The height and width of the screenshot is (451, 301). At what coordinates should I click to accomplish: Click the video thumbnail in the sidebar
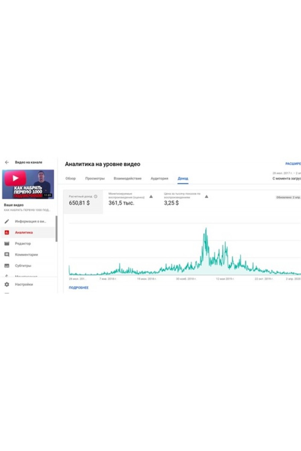click(x=28, y=184)
